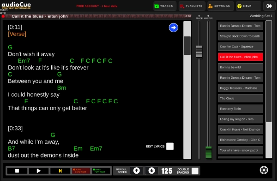The height and width of the screenshot is (181, 277).
Task: Click lyric line 'Between you and me'
Action: click(36, 81)
